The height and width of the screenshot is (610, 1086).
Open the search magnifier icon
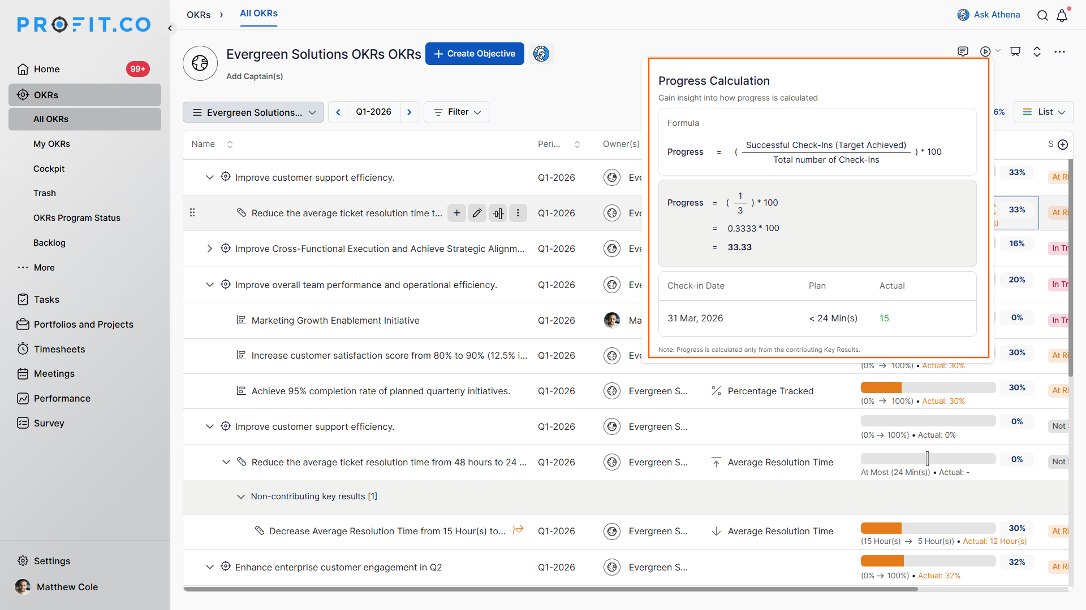tap(1042, 15)
